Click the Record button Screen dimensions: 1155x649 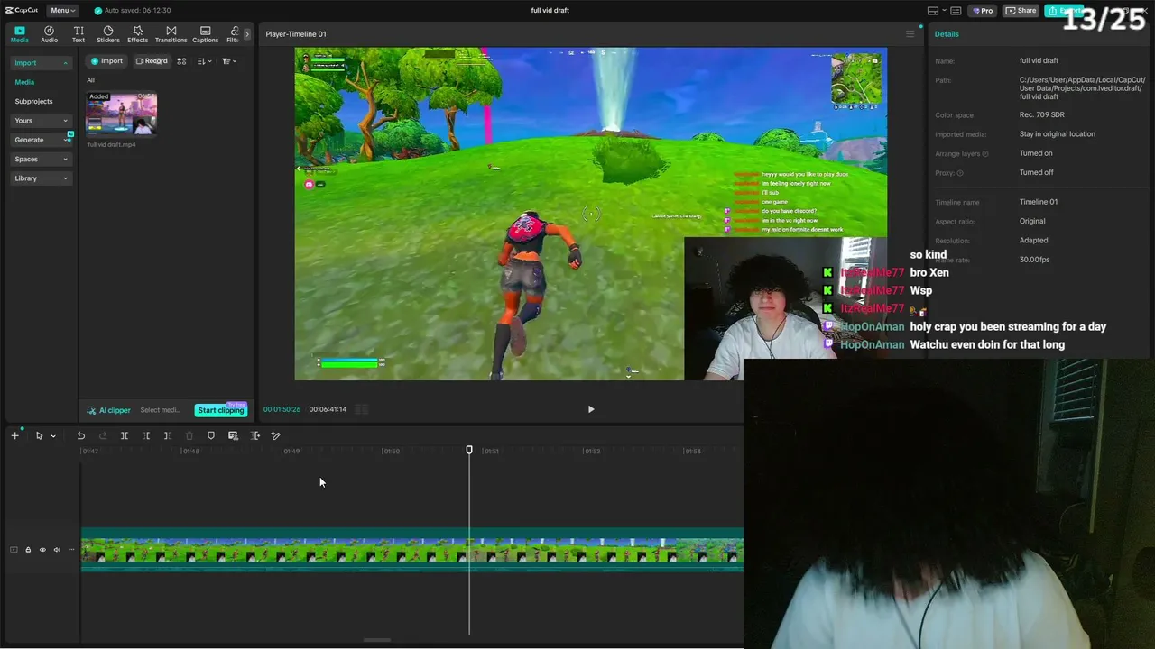(x=152, y=61)
